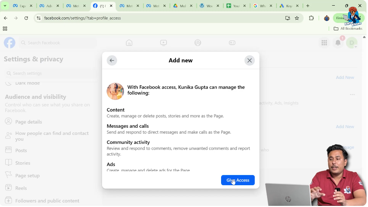Open Page setup in settings sidebar
Image resolution: width=368 pixels, height=207 pixels.
click(x=27, y=176)
